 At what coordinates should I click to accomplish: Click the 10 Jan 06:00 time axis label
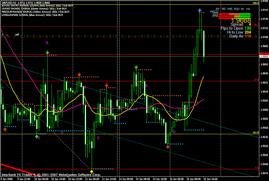coord(41,179)
